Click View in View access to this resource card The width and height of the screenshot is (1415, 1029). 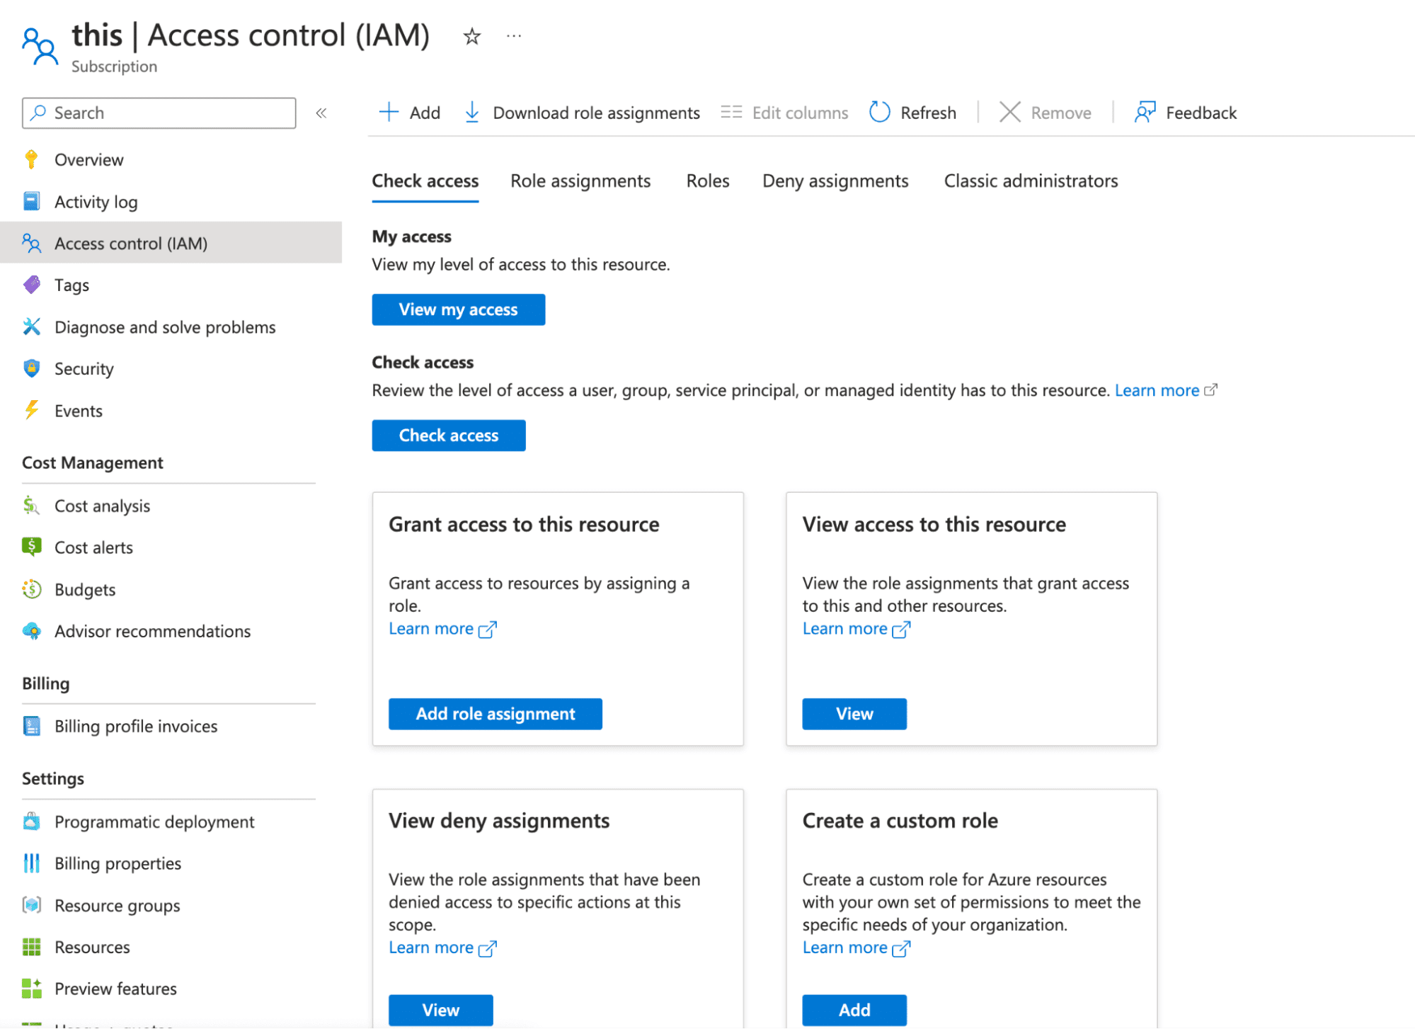tap(854, 714)
